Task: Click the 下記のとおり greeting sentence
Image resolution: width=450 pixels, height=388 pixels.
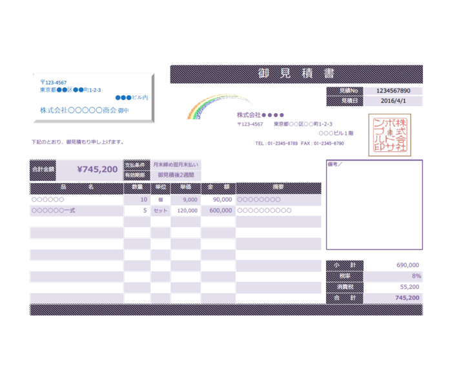Action: coord(77,142)
